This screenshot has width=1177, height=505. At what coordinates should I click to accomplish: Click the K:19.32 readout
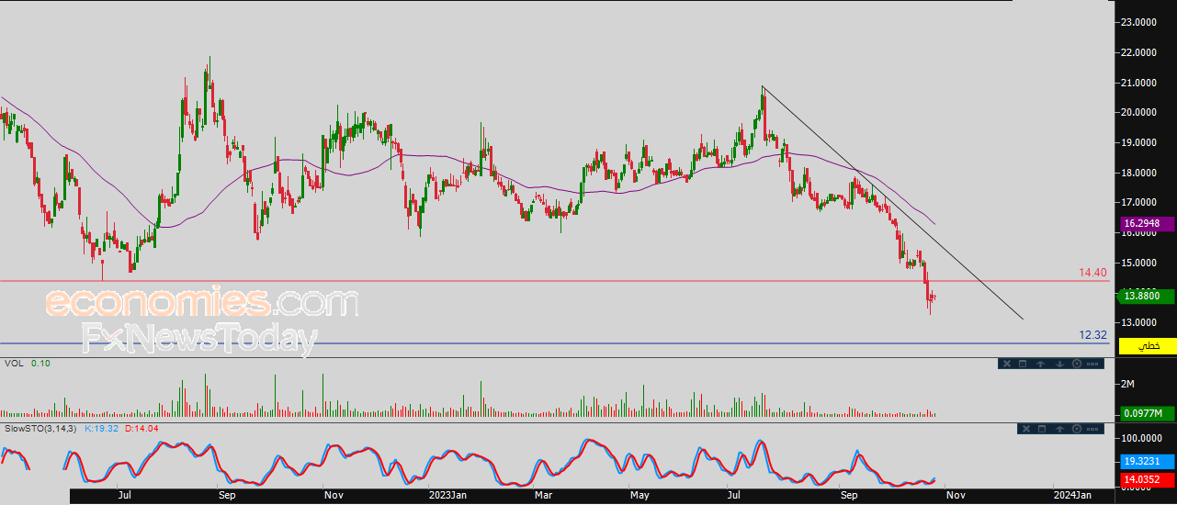click(100, 429)
